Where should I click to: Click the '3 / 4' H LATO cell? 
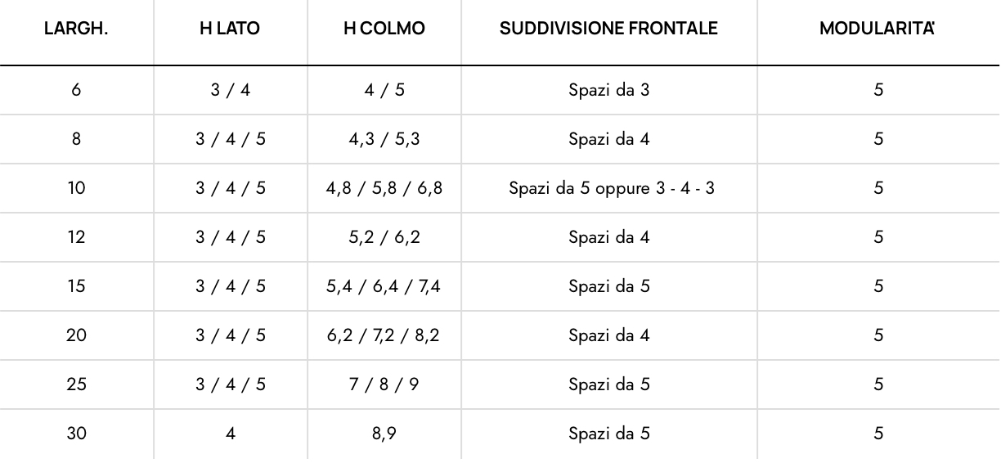tap(230, 90)
